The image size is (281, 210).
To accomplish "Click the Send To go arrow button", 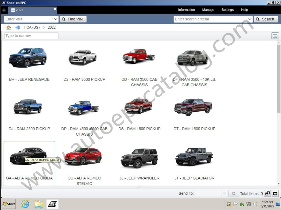I will tap(234, 193).
